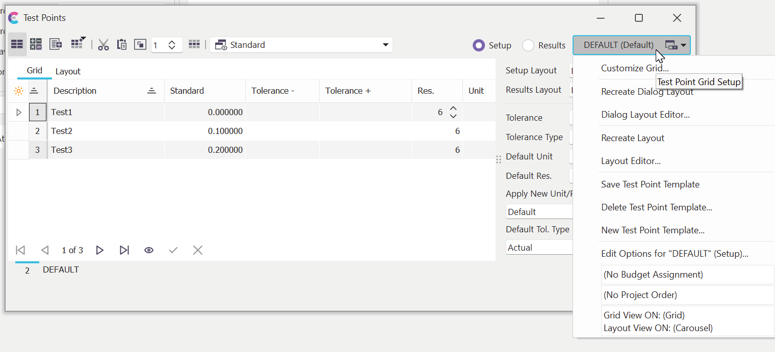The height and width of the screenshot is (352, 775).
Task: Open new grid icon dropdown with asterisk
Action: (78, 44)
